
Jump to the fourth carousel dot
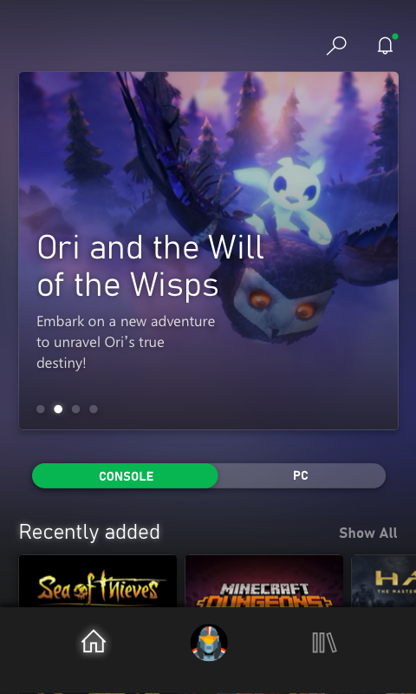coord(94,409)
